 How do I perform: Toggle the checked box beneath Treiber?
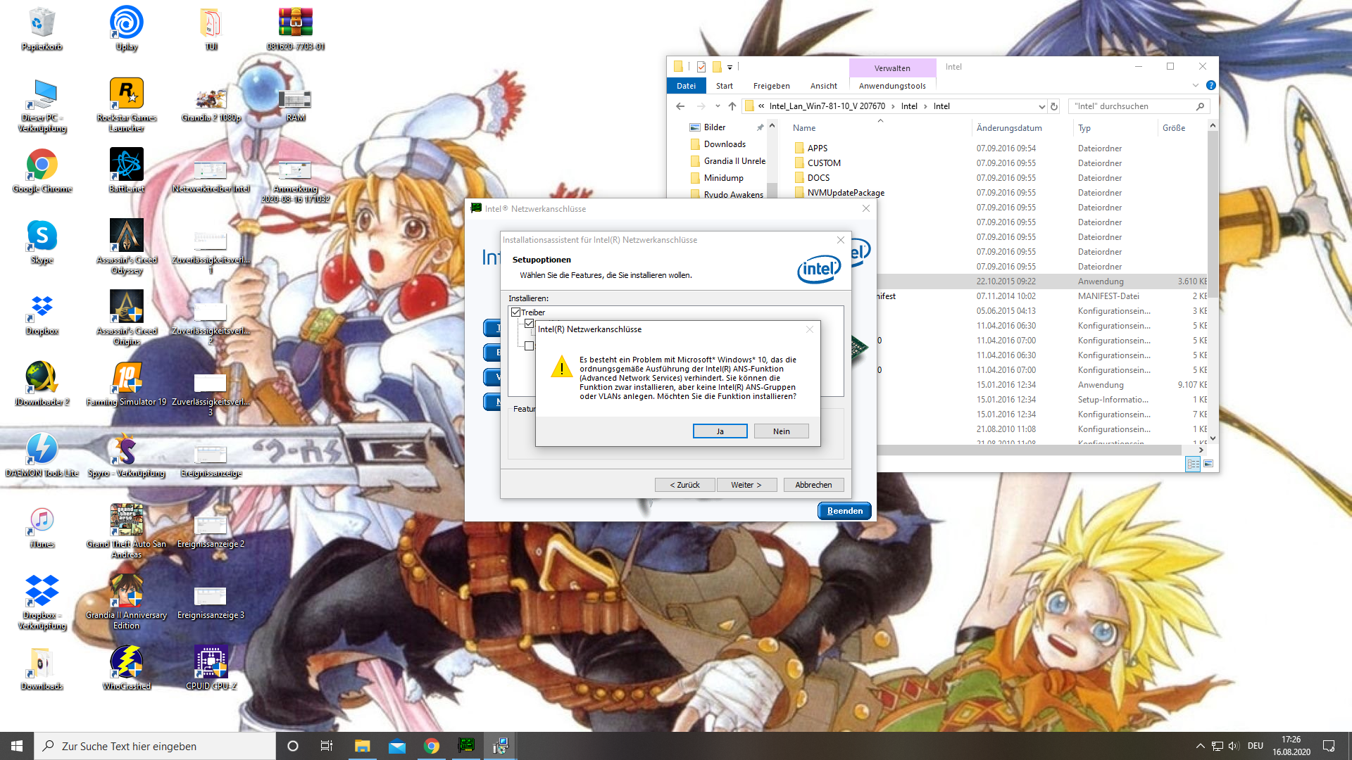point(530,323)
